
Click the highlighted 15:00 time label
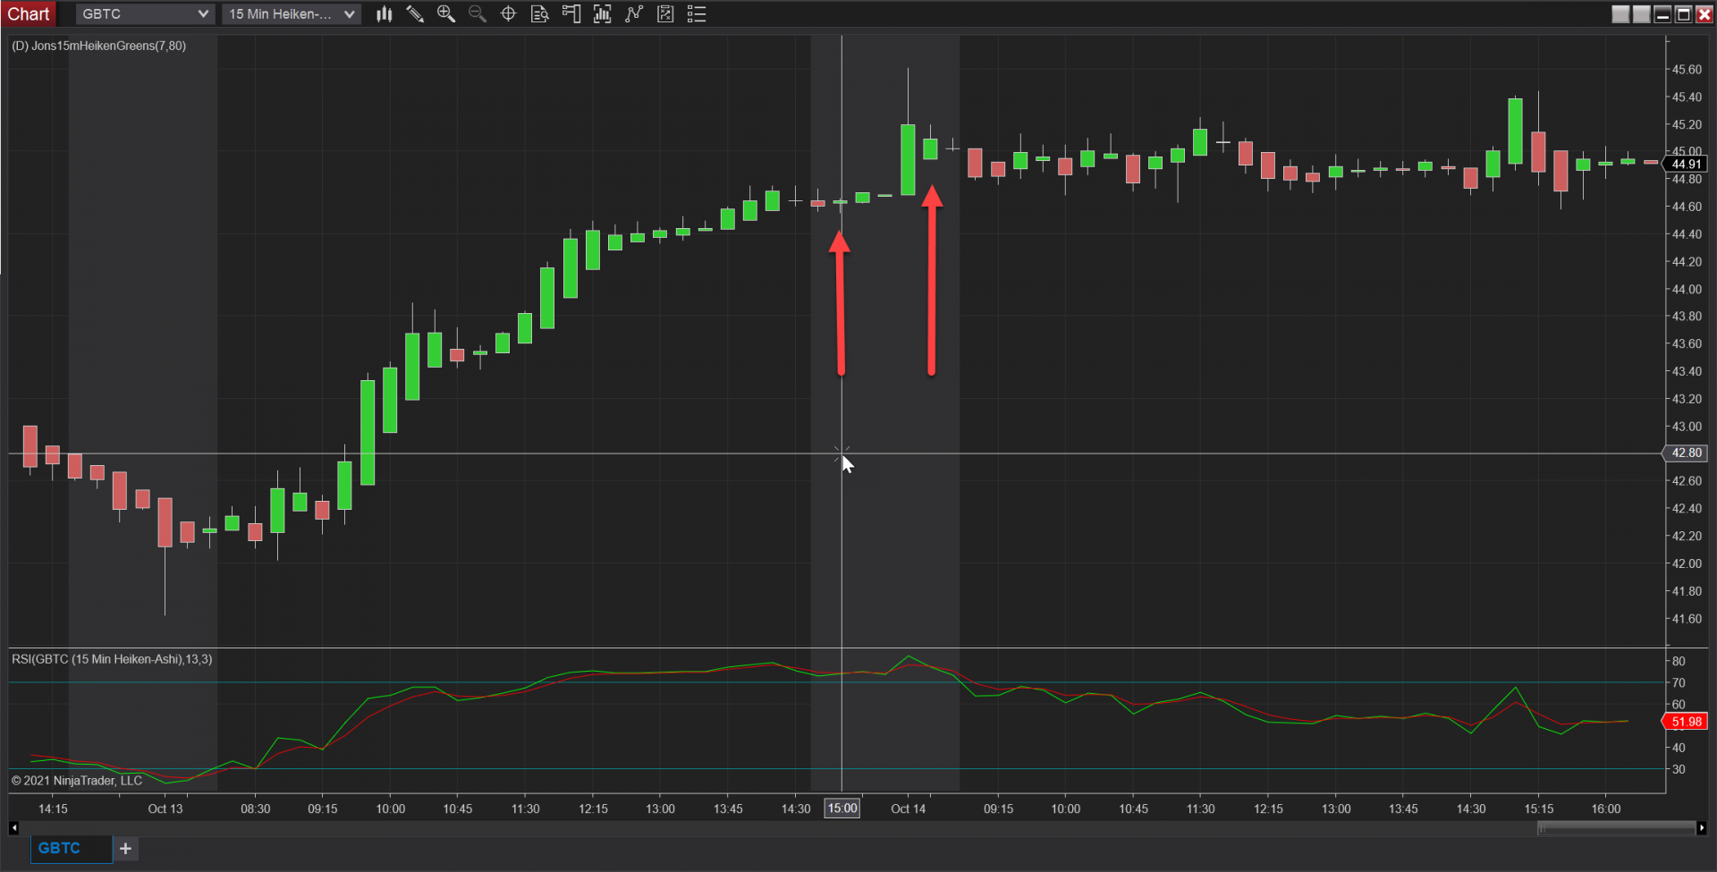[x=842, y=809]
